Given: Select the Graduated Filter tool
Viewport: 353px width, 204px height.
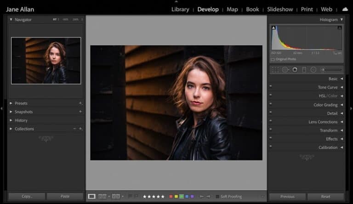Looking at the screenshot, I should (304, 70).
